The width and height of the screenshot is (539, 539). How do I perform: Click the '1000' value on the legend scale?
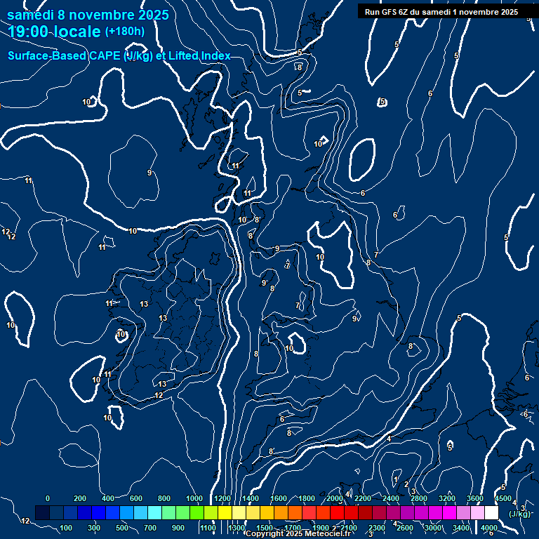tap(194, 498)
